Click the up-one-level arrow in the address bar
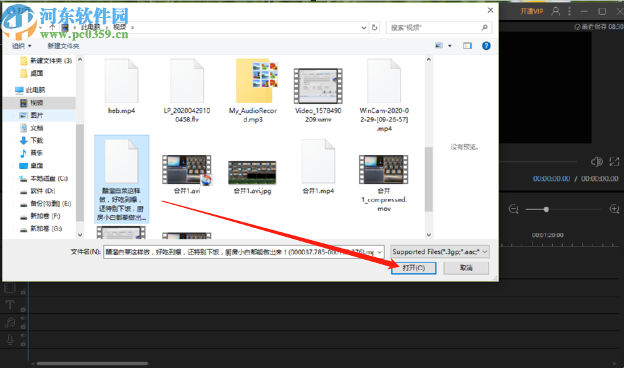This screenshot has height=368, width=624. pyautogui.click(x=53, y=27)
